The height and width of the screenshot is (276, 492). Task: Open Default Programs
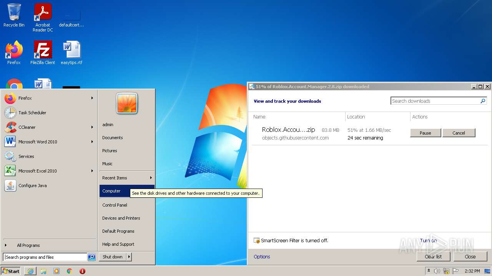[x=127, y=231]
